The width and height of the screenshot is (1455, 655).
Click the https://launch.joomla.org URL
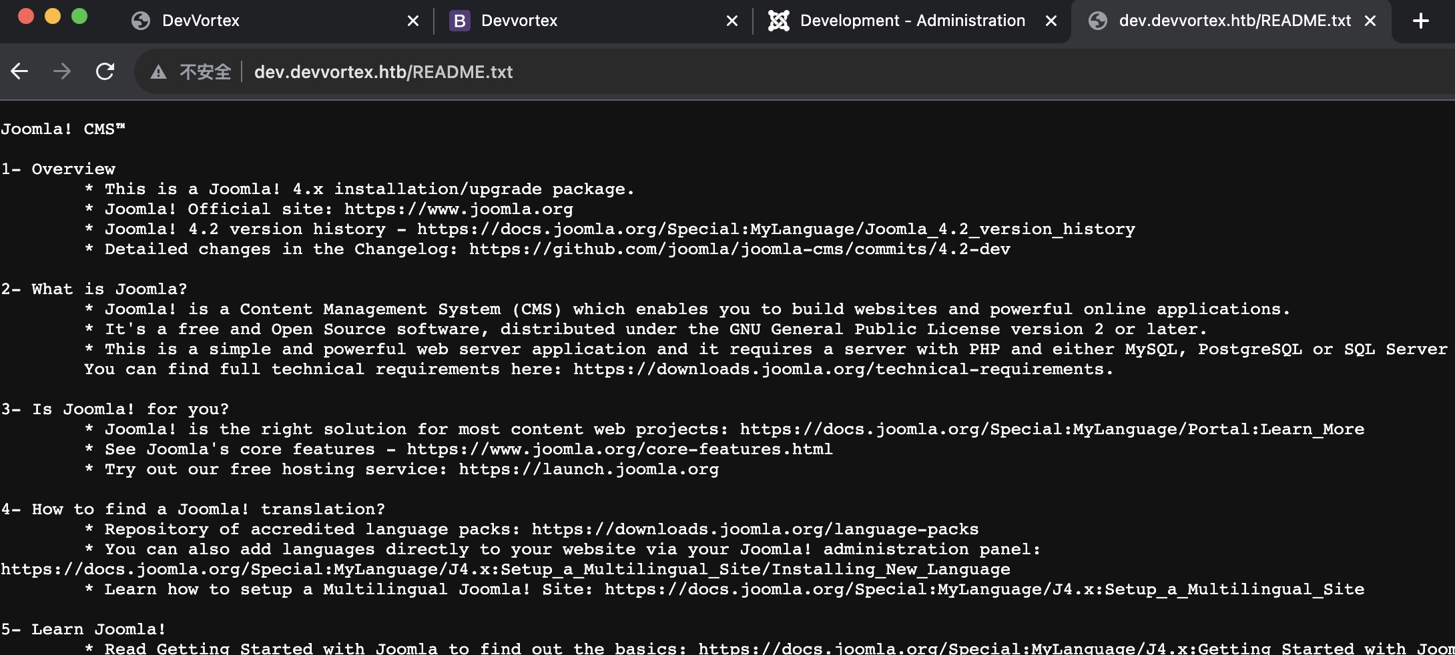589,469
